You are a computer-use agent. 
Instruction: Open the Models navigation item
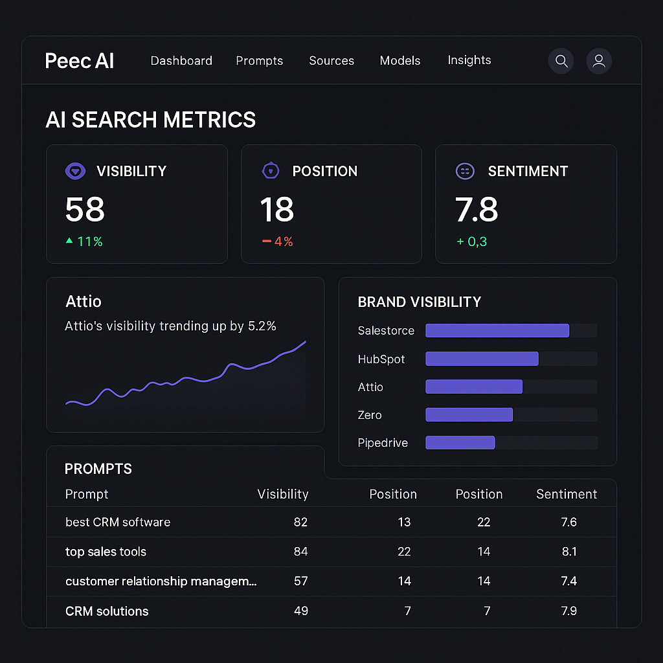pos(400,61)
